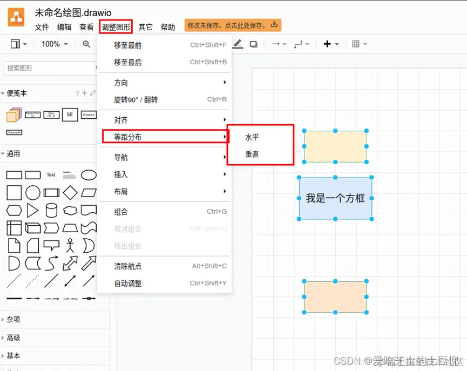Toggle the shadow icon in toolbar

point(253,44)
